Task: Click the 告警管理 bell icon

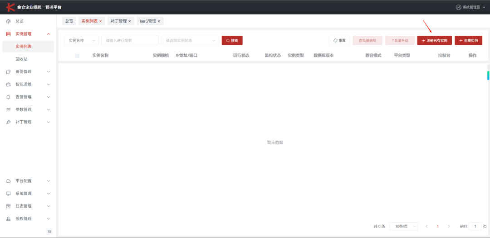Action: (9, 97)
